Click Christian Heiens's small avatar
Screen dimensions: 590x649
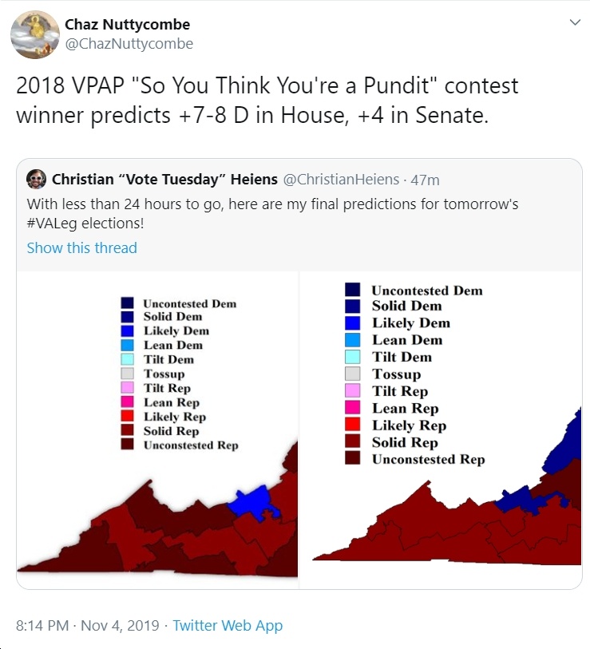coord(37,180)
